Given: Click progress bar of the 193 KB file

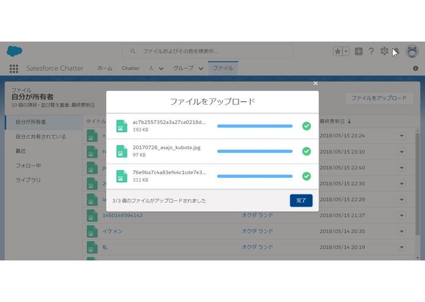Looking at the screenshot, I should point(255,126).
